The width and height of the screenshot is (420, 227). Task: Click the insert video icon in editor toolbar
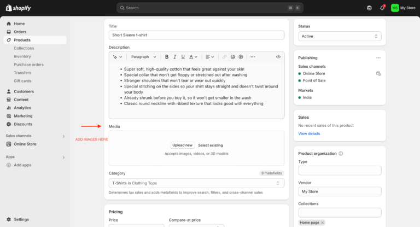pyautogui.click(x=241, y=57)
